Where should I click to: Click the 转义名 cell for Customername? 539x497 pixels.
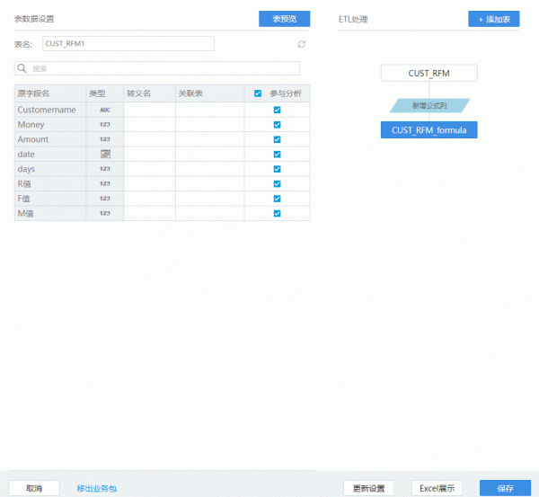pos(149,110)
